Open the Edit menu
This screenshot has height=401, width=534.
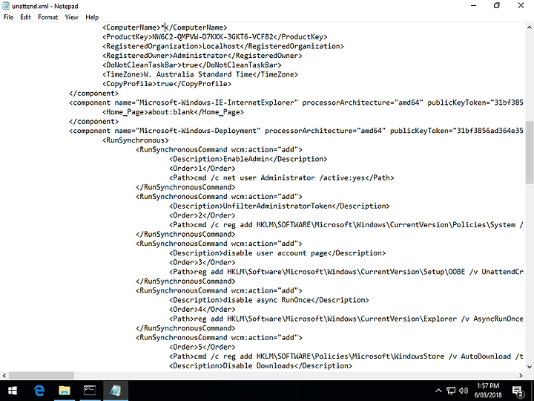click(x=25, y=17)
